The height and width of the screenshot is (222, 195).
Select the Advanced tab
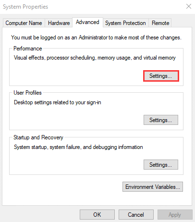[x=87, y=22]
